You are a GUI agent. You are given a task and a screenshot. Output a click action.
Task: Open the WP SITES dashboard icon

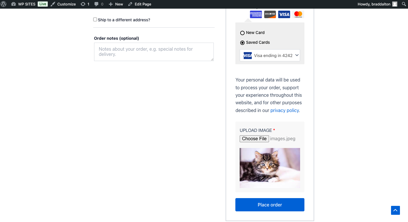14,4
